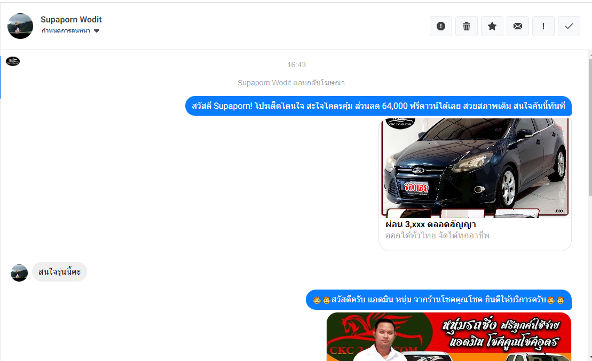
Task: Click customer avatar beside สนใจรุ่นนี้คะ
Action: (x=19, y=272)
